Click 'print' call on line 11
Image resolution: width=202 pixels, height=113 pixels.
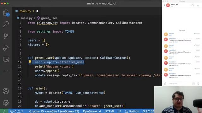coord(39,67)
